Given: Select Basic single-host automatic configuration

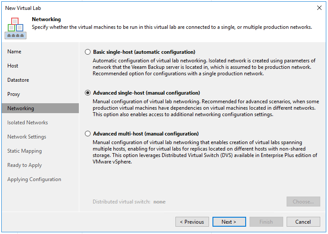Looking at the screenshot, I should pos(88,52).
